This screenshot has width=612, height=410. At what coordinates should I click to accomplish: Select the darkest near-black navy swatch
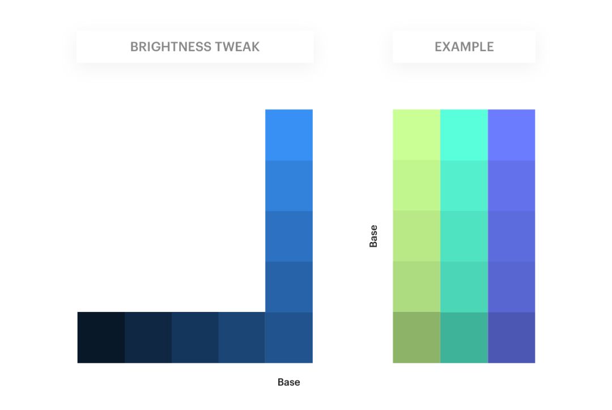click(x=101, y=337)
